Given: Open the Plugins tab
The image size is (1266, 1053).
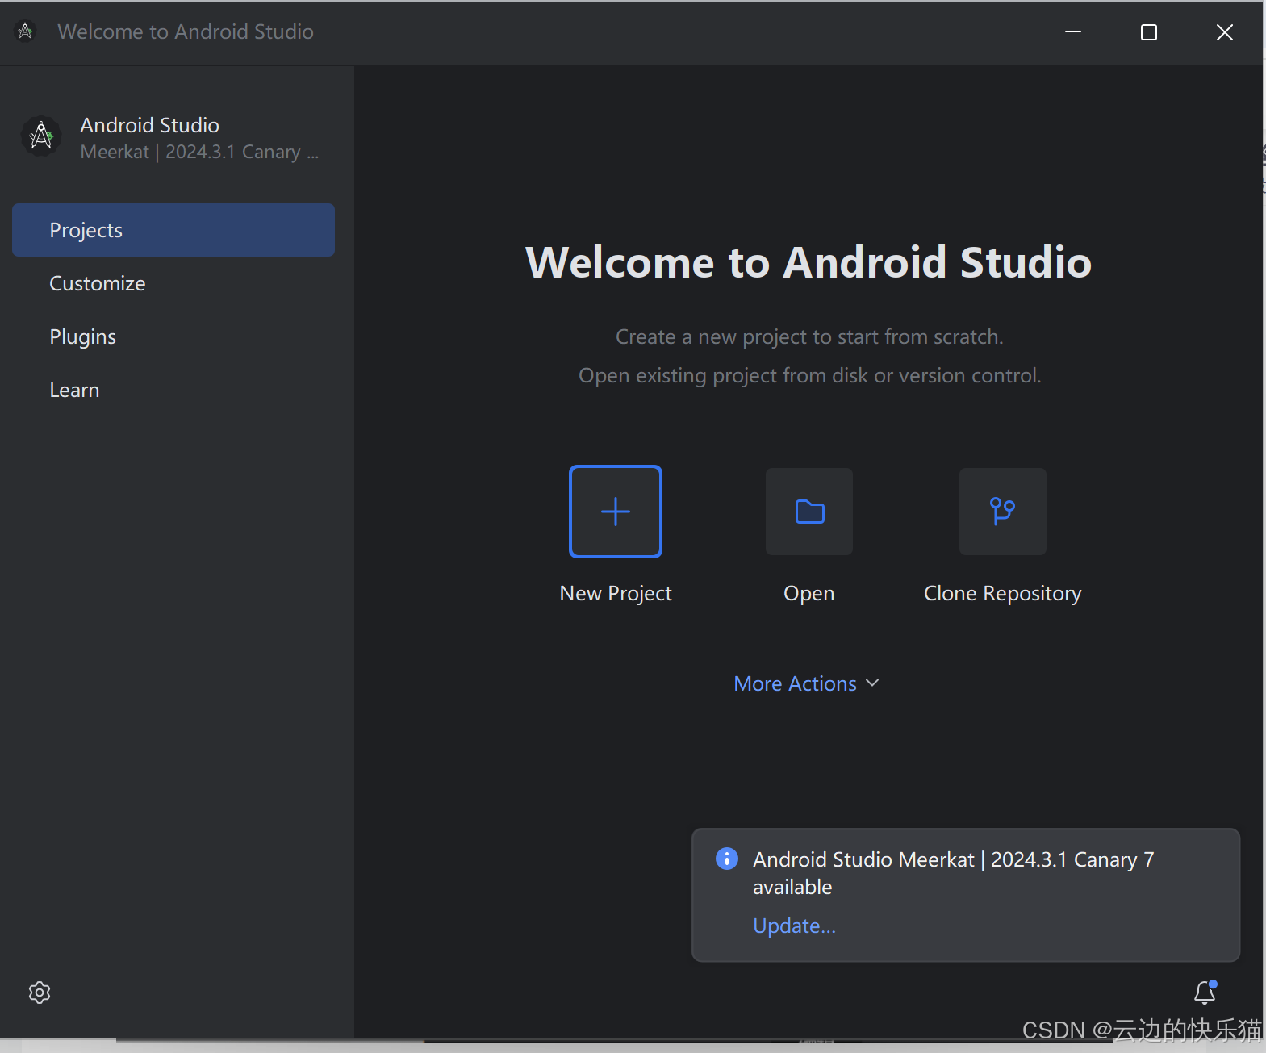Looking at the screenshot, I should (173, 336).
